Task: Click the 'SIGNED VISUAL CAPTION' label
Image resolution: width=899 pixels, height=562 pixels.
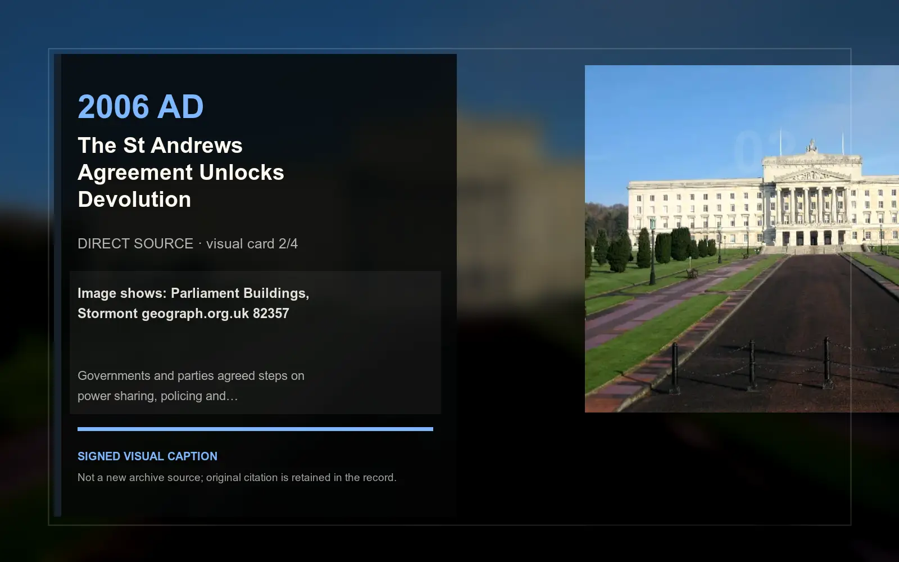Action: point(147,456)
